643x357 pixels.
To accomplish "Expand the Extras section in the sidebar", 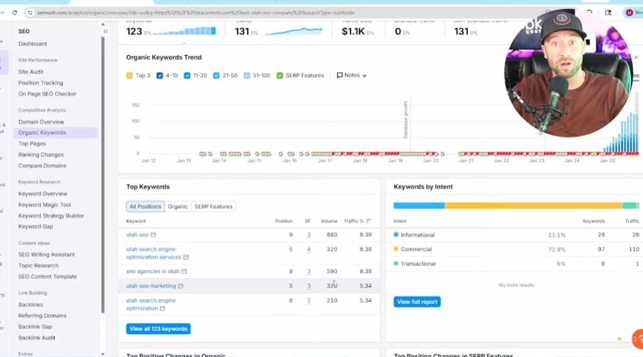I will point(26,354).
